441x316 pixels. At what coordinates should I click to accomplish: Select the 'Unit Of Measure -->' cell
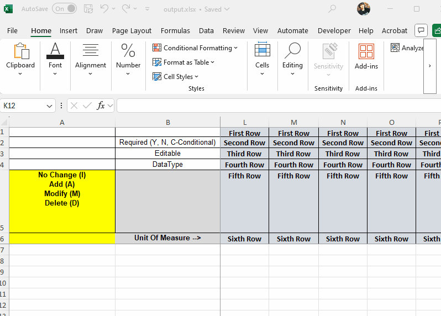[167, 238]
